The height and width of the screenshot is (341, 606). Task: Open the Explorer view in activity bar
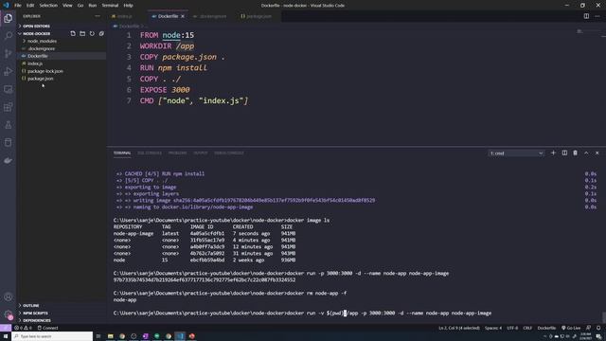tap(9, 18)
